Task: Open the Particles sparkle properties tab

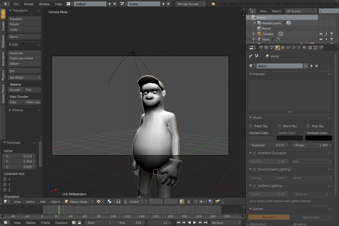Action: (x=316, y=48)
